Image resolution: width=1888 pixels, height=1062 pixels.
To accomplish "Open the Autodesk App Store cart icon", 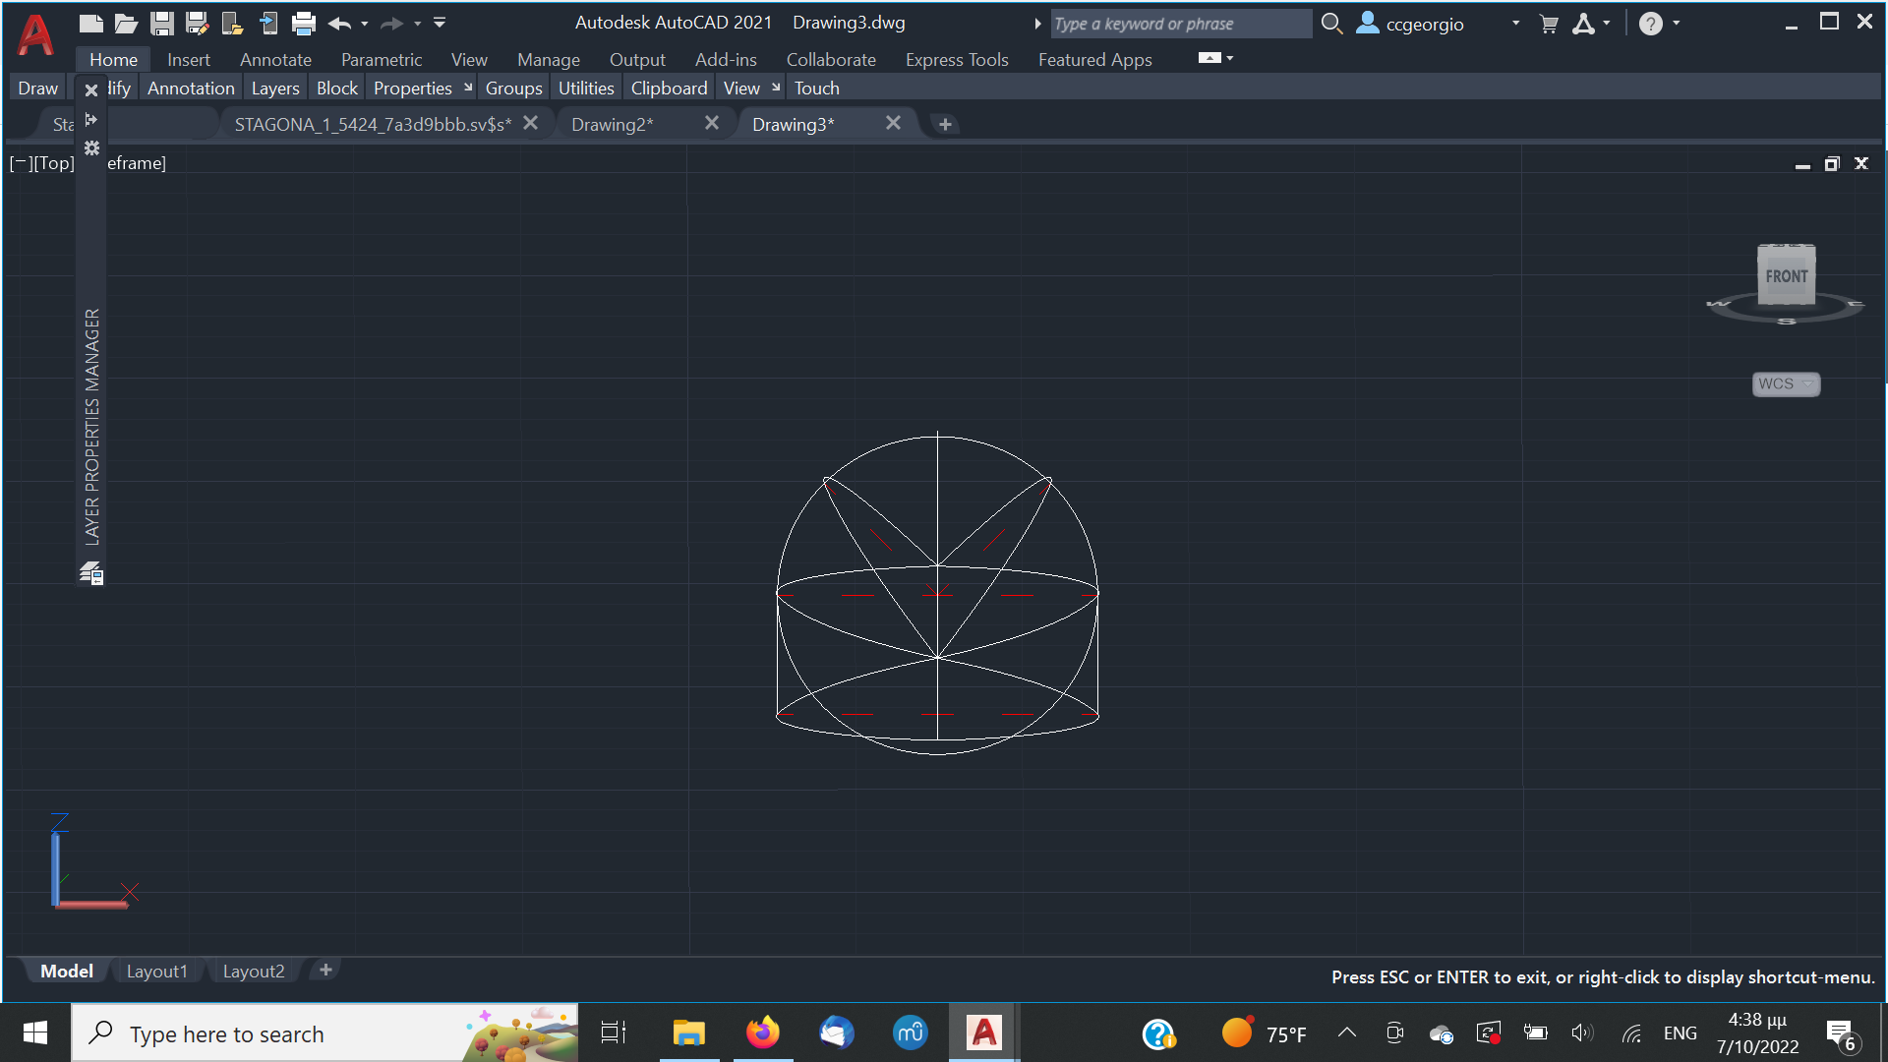I will [1549, 24].
